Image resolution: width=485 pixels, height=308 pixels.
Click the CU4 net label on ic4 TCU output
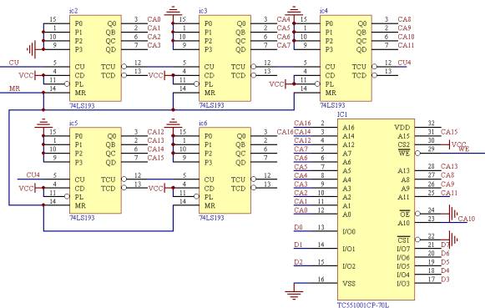point(404,63)
